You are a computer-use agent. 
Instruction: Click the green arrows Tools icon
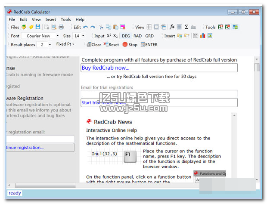click(235, 27)
